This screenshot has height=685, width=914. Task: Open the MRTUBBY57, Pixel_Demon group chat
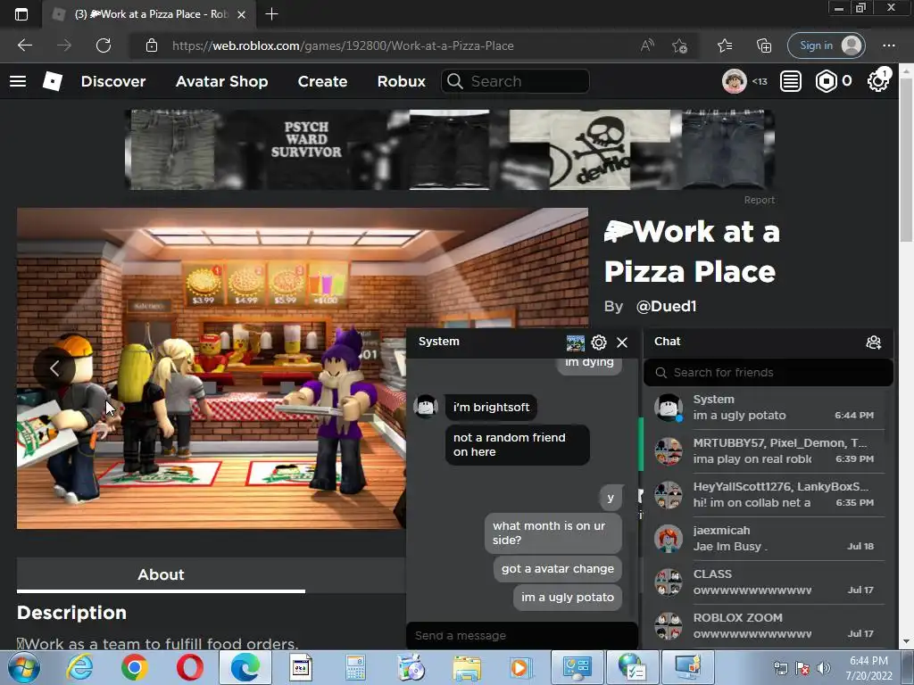[x=769, y=450]
